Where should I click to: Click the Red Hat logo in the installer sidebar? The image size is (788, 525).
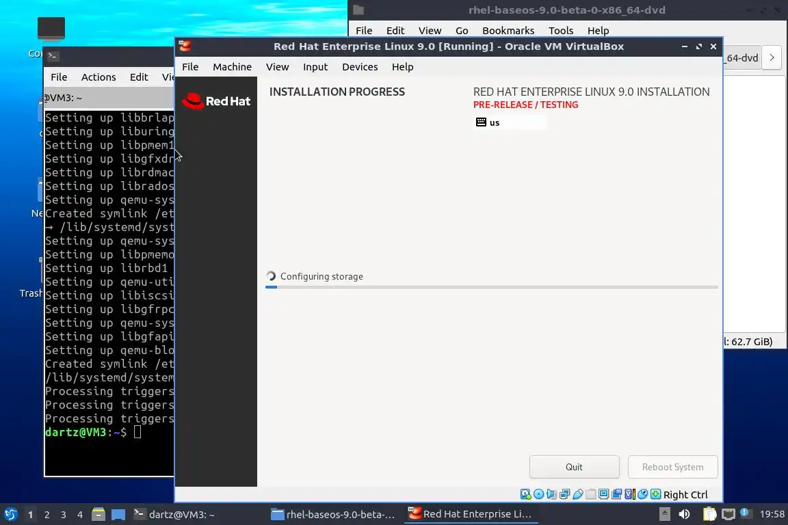[216, 101]
